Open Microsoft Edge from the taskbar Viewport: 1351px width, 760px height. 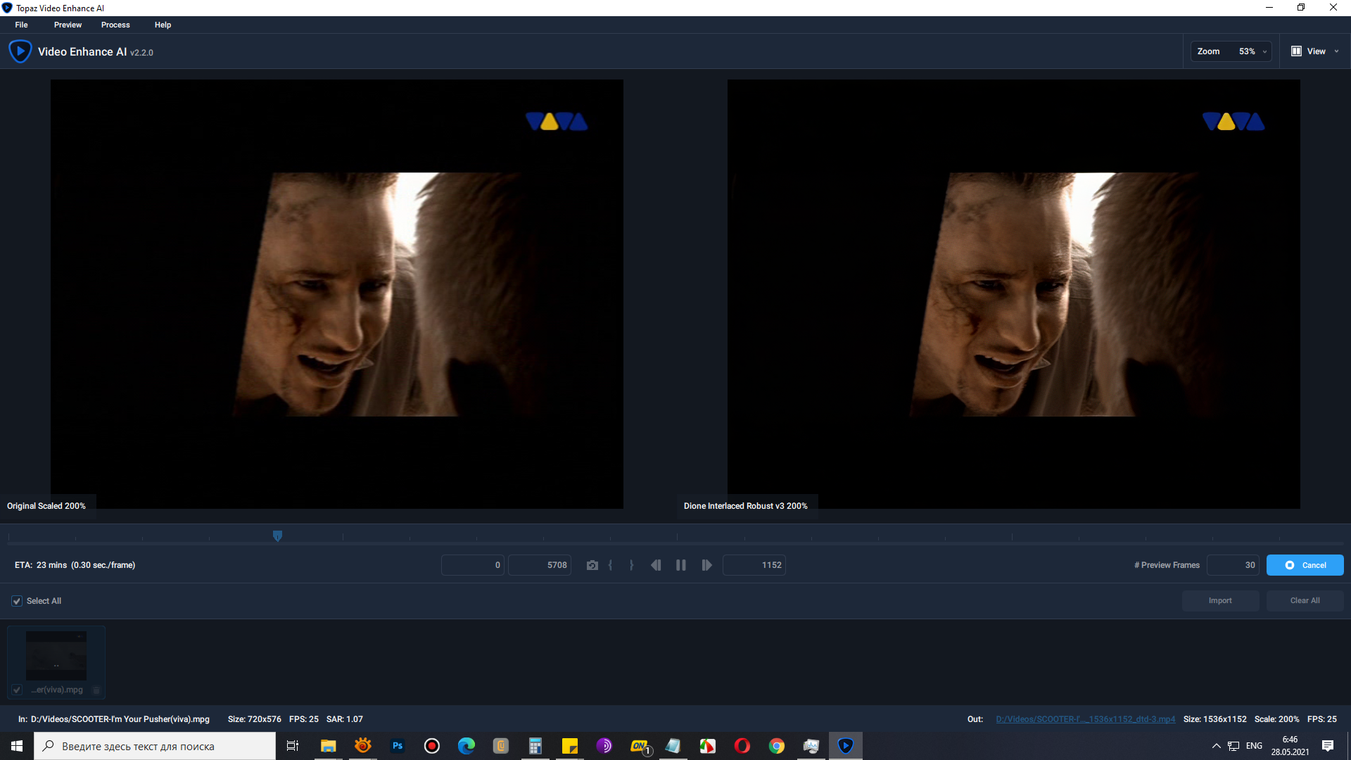(x=467, y=746)
